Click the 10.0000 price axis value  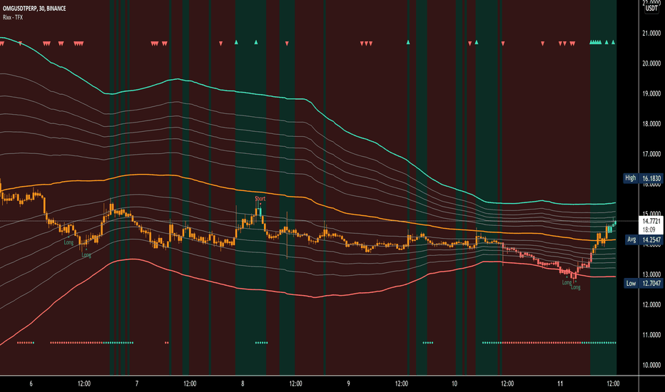[651, 366]
